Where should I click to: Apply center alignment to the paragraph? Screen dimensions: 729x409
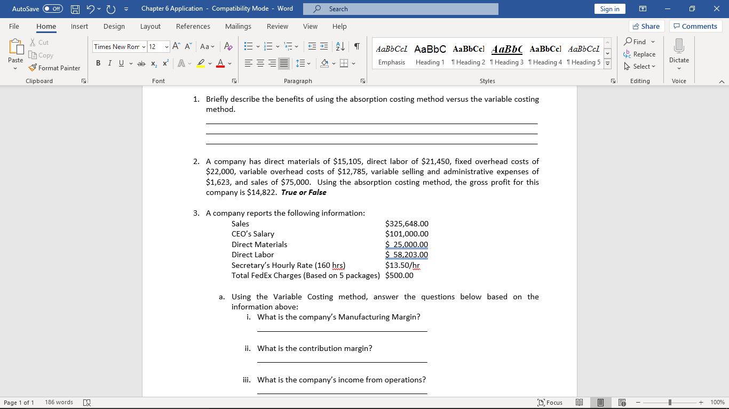coord(260,63)
